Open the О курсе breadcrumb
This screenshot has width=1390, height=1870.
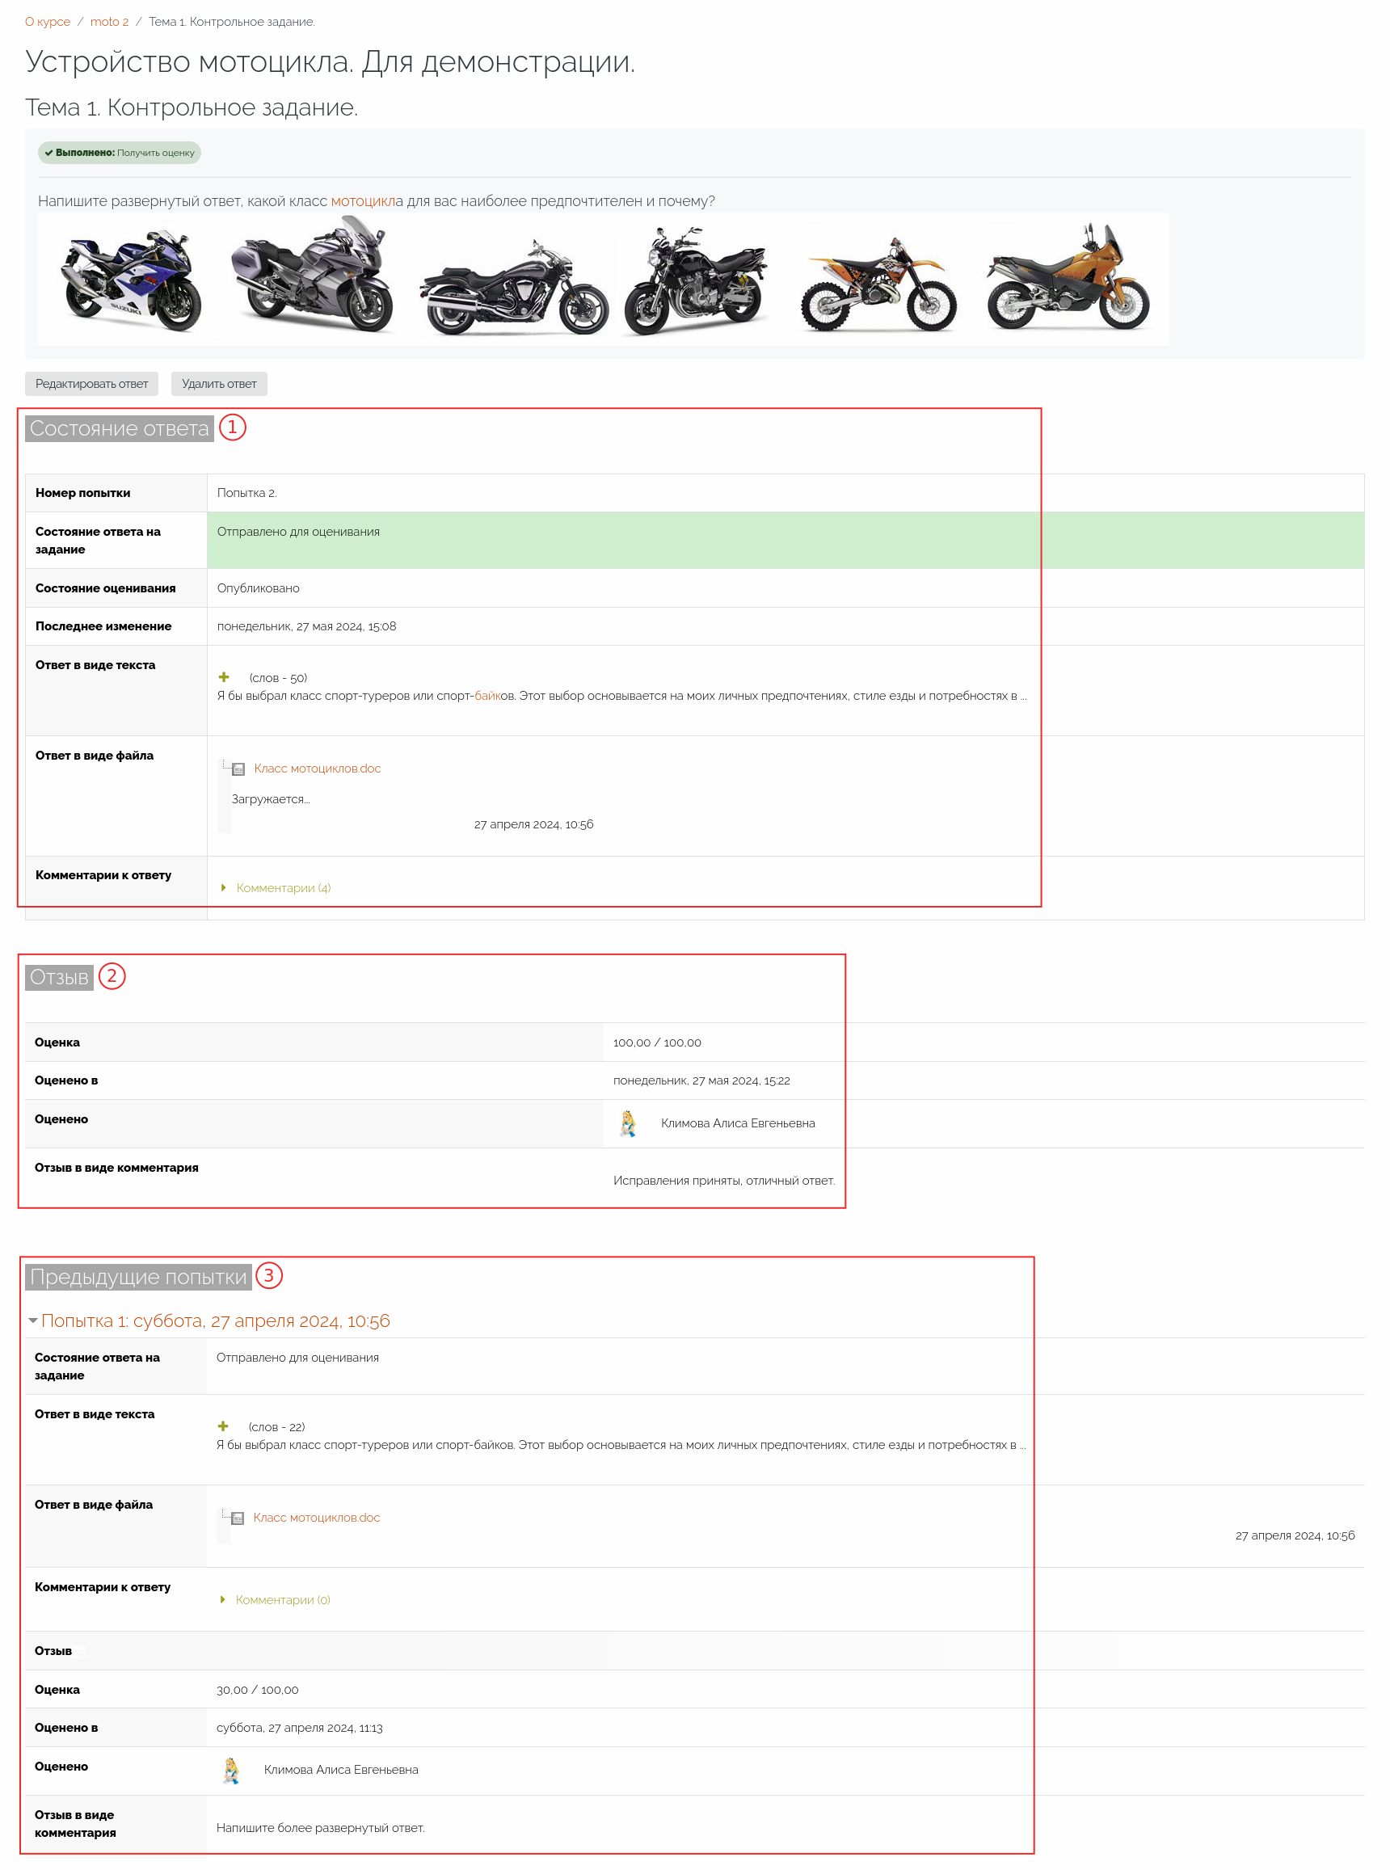[47, 22]
